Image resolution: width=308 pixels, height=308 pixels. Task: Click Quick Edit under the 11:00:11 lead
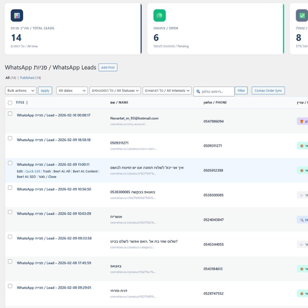pos(33,171)
